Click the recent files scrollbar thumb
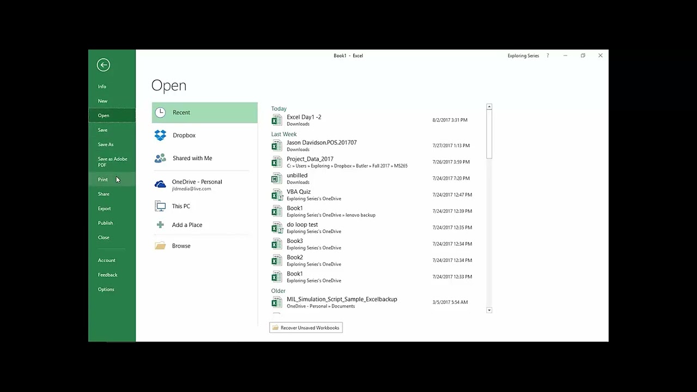 click(x=489, y=134)
